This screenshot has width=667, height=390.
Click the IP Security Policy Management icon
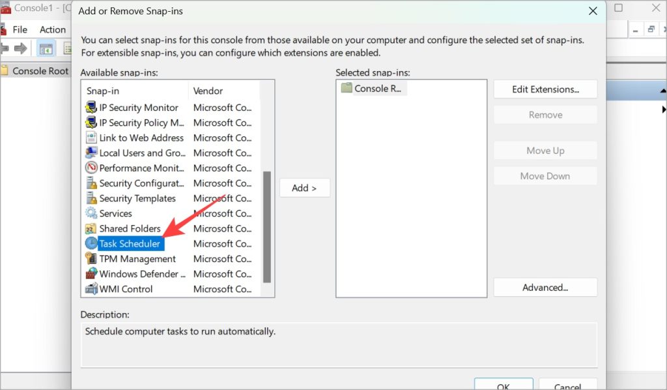tap(91, 123)
